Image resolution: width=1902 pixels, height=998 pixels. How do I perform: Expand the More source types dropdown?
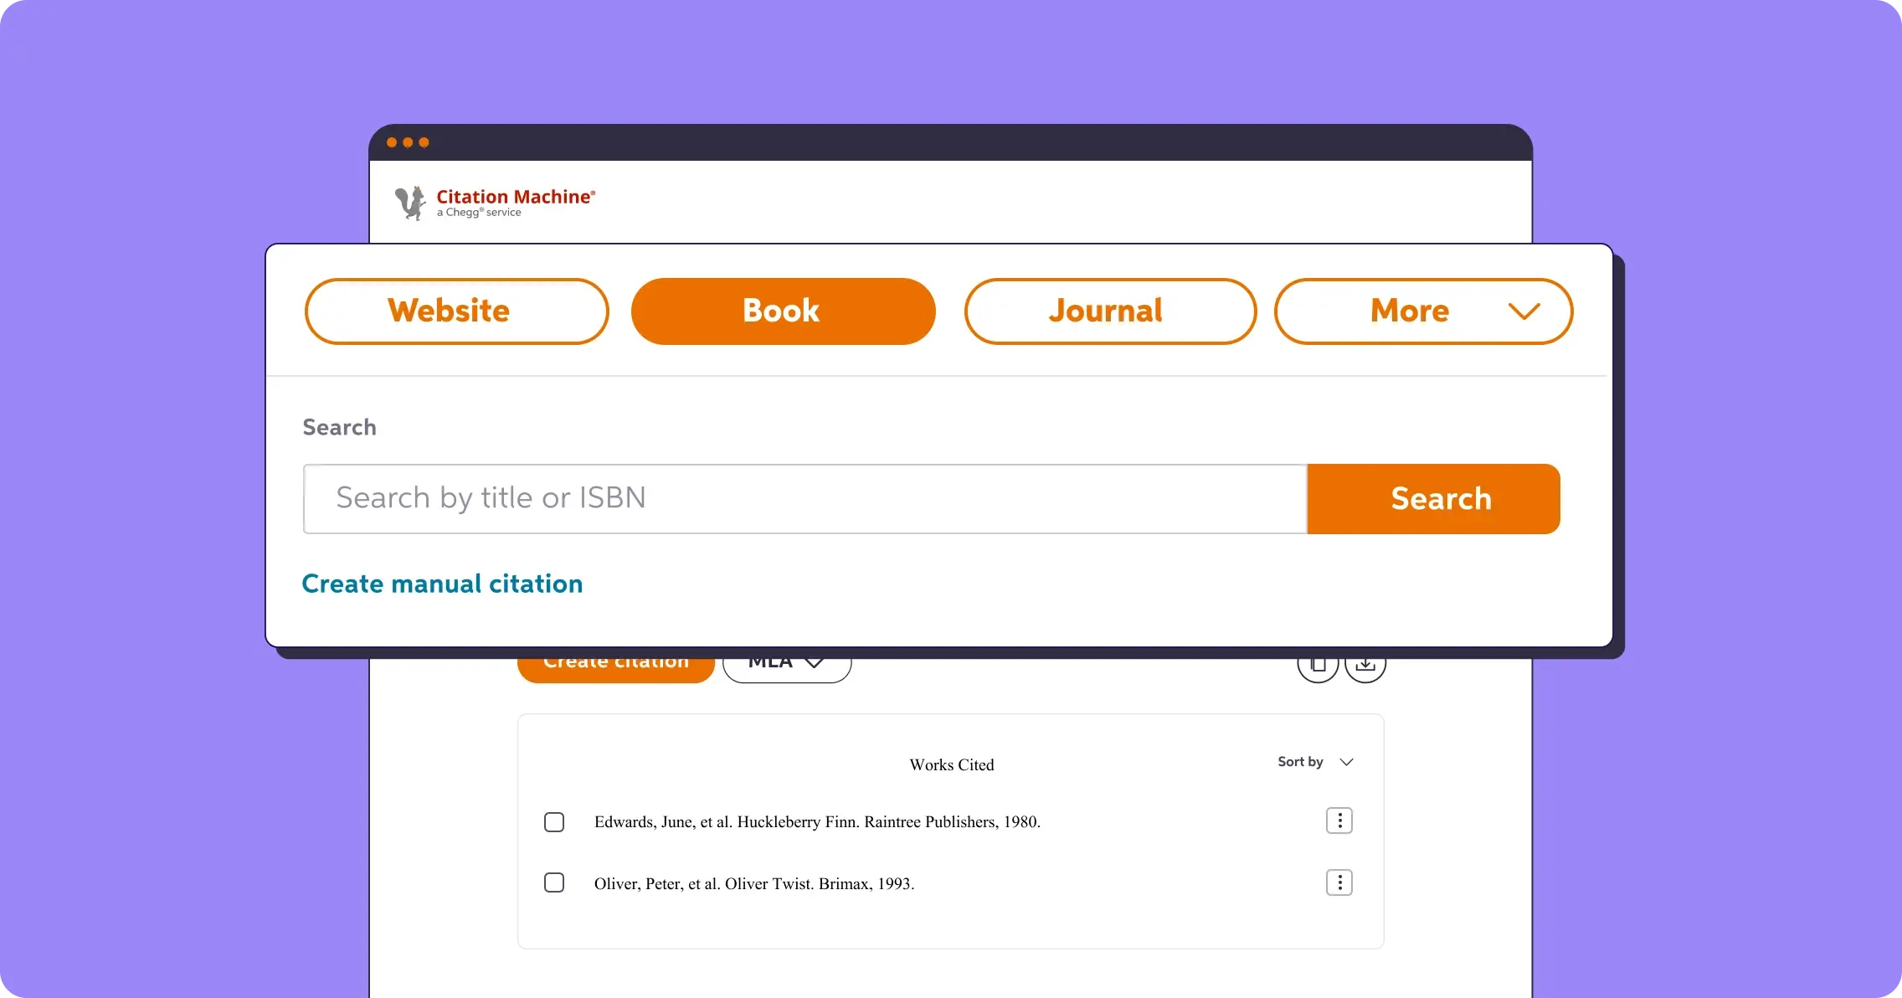[1423, 311]
